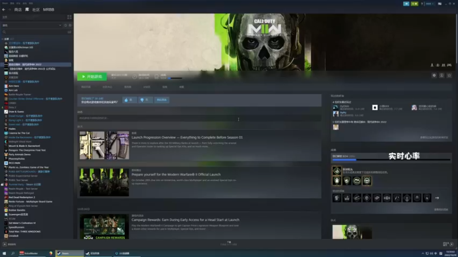Open Prepare yourself for Modern Warfare II Launch article
This screenshot has height=257, width=458.
176,175
